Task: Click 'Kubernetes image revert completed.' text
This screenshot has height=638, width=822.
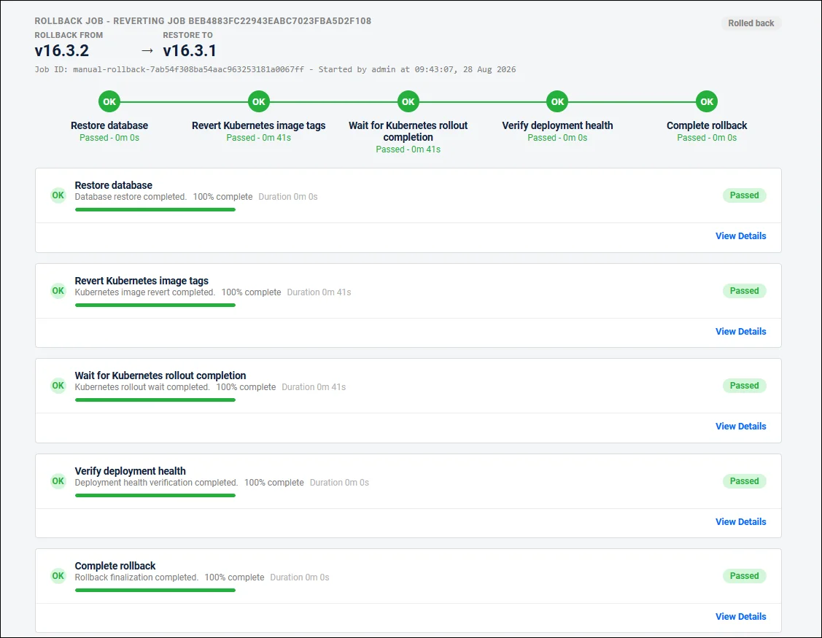Action: pyautogui.click(x=144, y=292)
